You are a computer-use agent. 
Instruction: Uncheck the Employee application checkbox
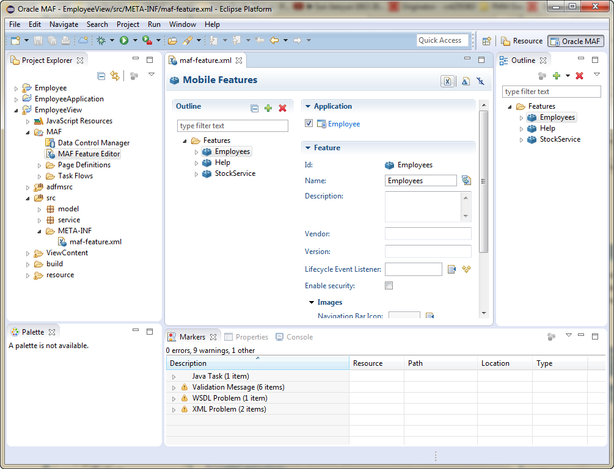pos(309,123)
